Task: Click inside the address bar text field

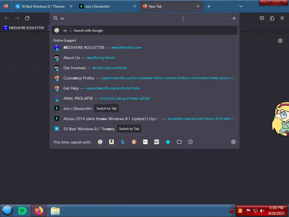Action: tap(144, 18)
